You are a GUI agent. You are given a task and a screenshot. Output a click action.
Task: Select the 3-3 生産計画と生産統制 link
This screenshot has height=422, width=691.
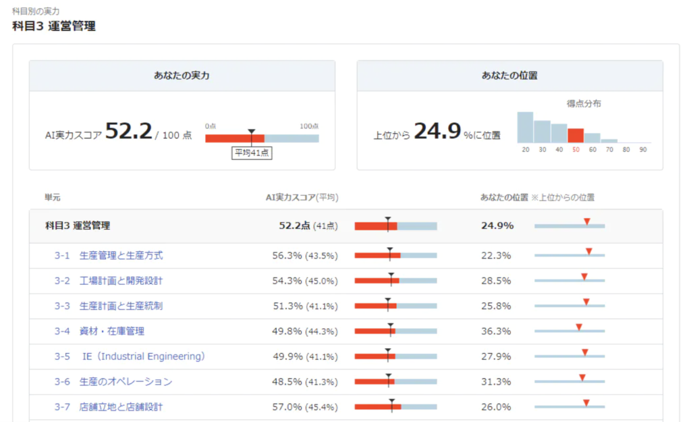[x=109, y=306]
